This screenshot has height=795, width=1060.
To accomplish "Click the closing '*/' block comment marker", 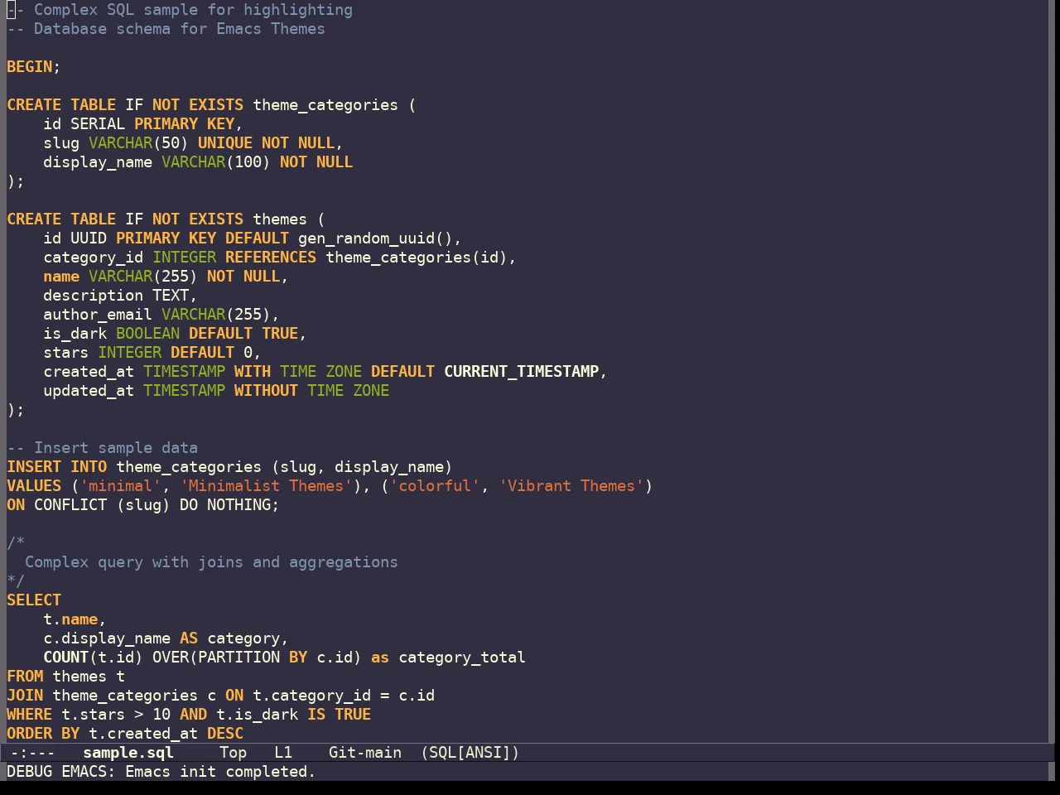I will click(16, 581).
